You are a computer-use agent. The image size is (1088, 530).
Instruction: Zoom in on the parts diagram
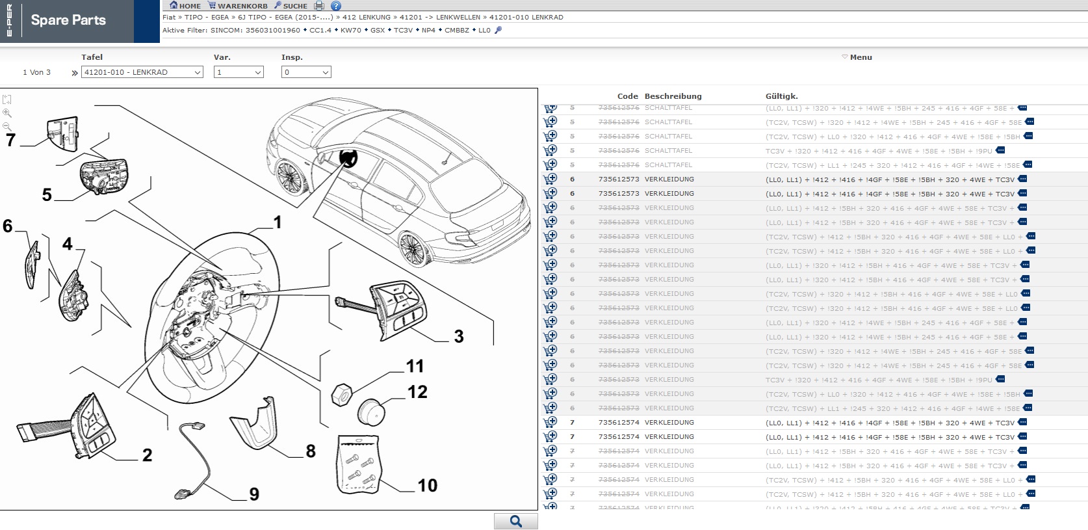[x=7, y=113]
